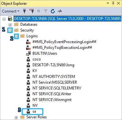Image resolution: width=122 pixels, height=120 pixels.
Task: Select ##MS_PolicyEventProcessingLogin## login
Action: point(64,42)
